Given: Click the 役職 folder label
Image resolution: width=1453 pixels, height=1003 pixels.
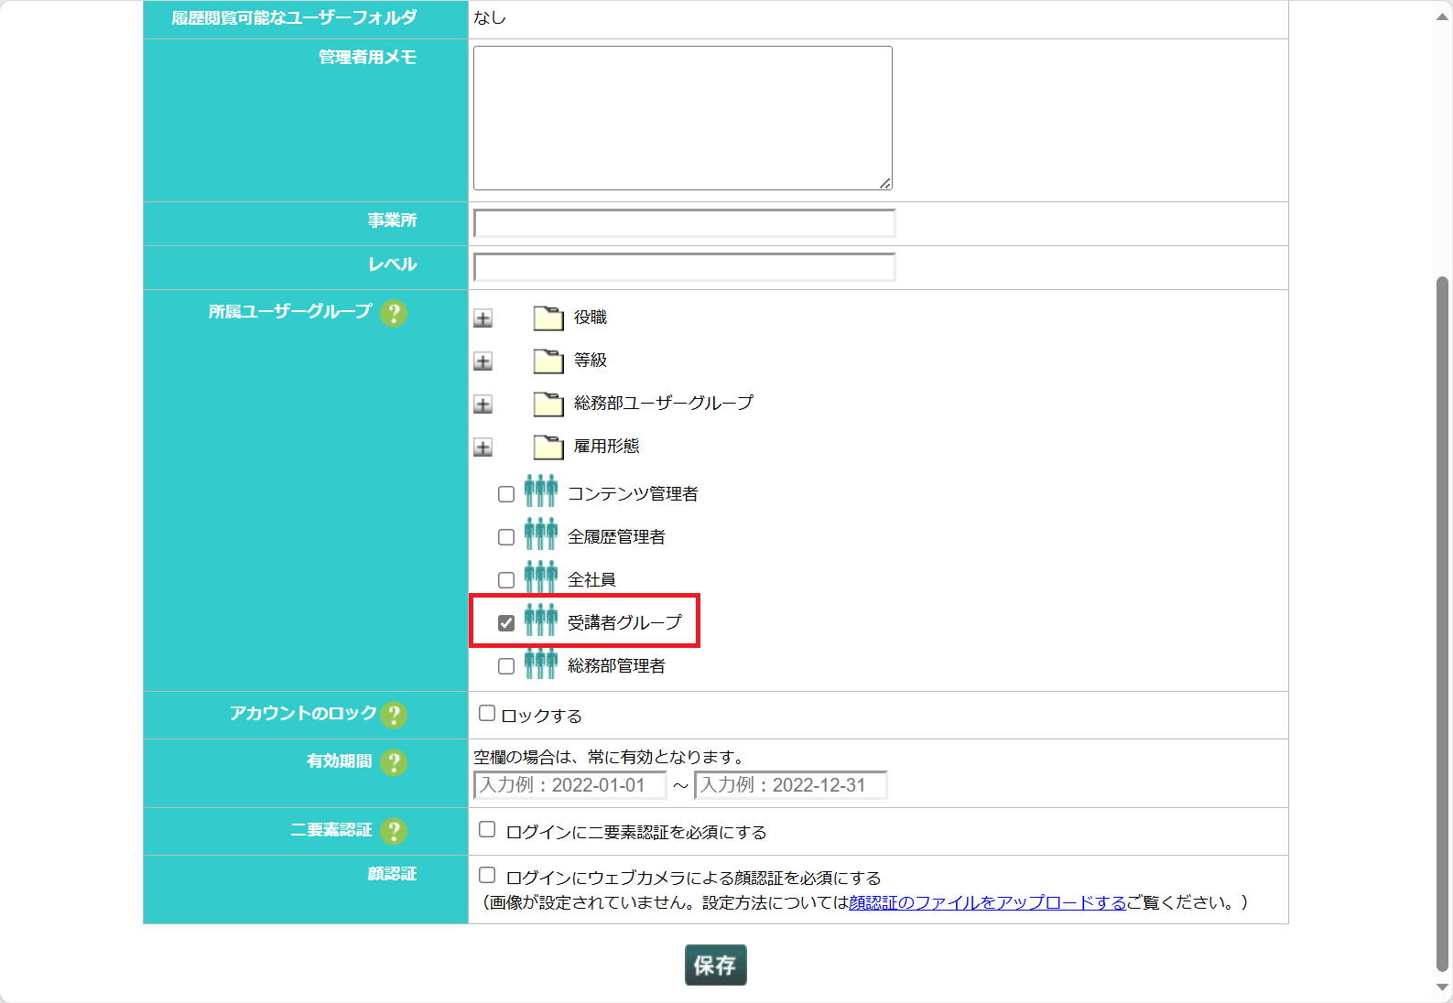Looking at the screenshot, I should 591,318.
